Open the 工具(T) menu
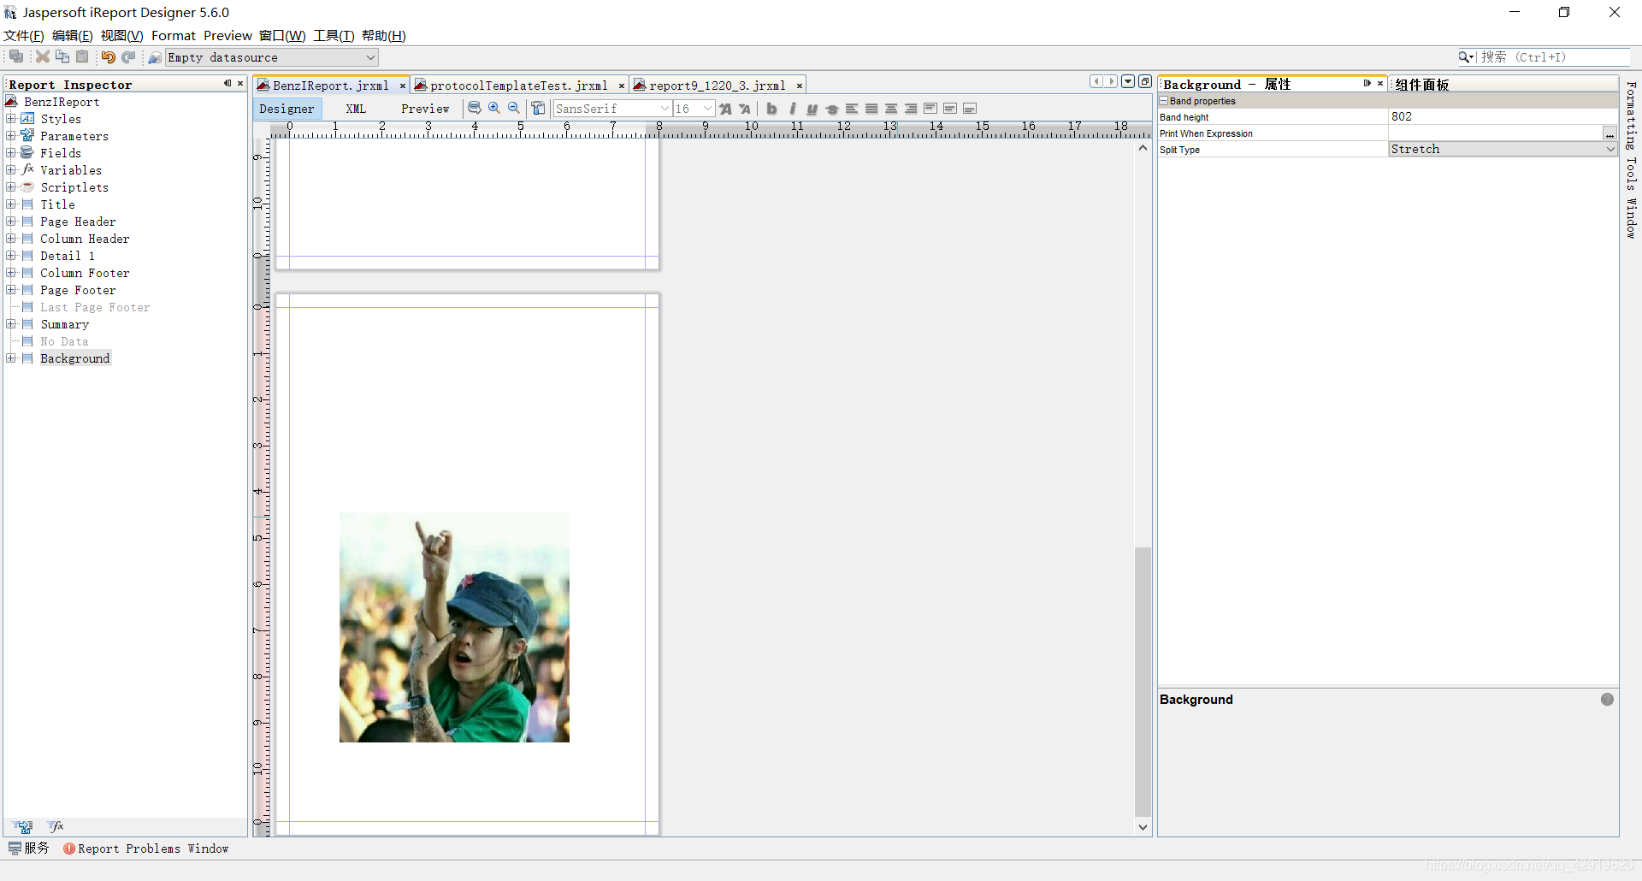This screenshot has height=881, width=1642. pos(334,35)
